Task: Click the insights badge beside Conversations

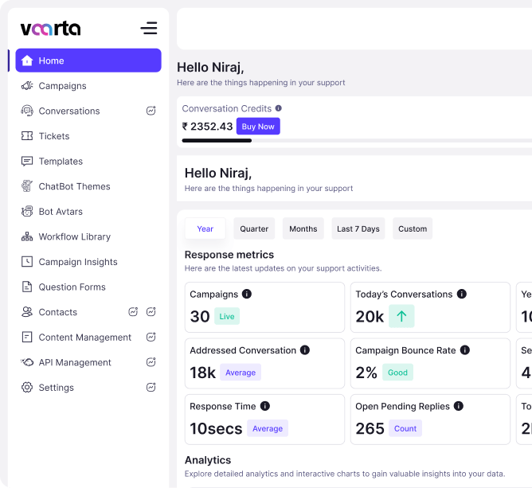Action: pos(151,111)
